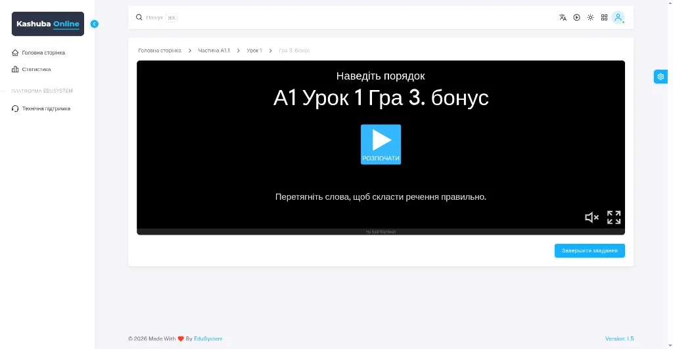Click the headset support icon
Viewport: 673px width, 349px height.
pyautogui.click(x=15, y=108)
